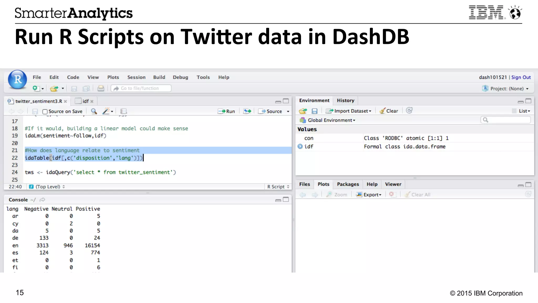Click the Clear All button in Plots

(418, 195)
